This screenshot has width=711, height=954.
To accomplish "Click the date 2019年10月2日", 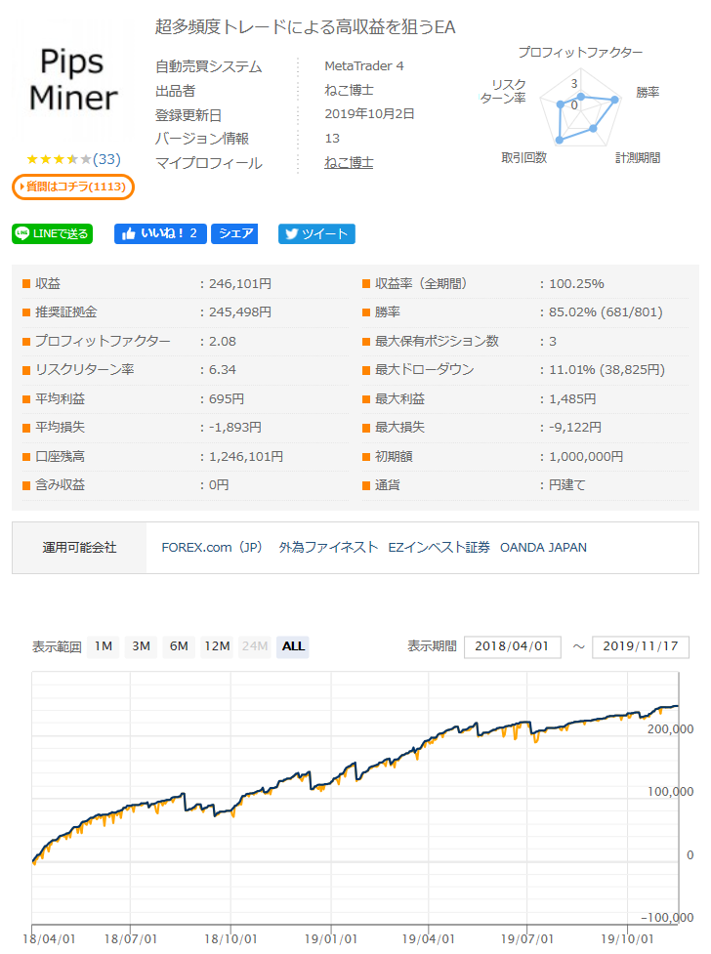I will click(x=369, y=114).
